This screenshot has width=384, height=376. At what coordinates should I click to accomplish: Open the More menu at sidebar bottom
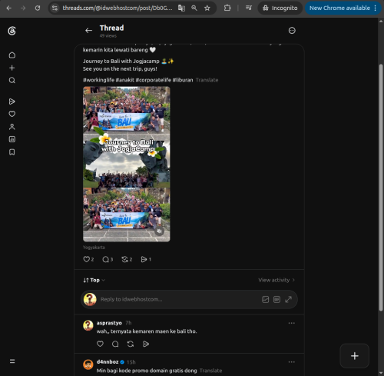point(12,361)
